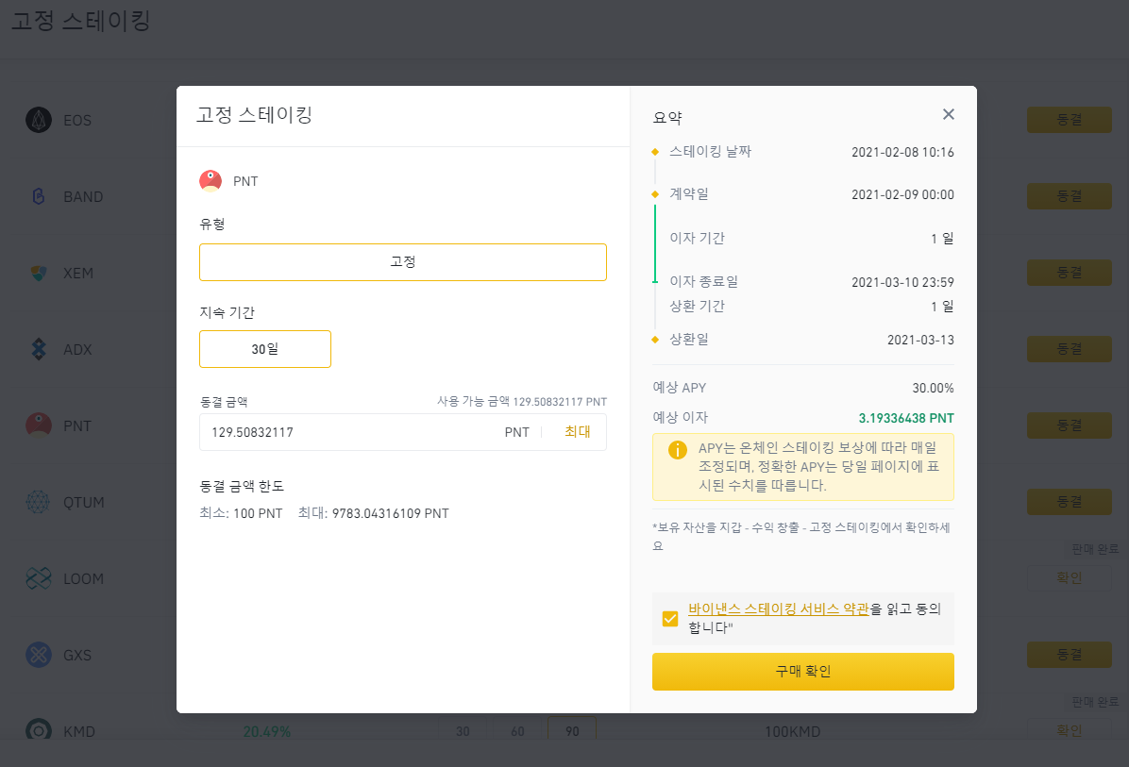Close the staking dialog with the X

click(x=949, y=114)
